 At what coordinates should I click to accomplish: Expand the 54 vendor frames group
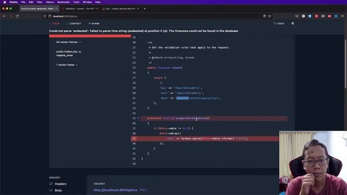68,42
